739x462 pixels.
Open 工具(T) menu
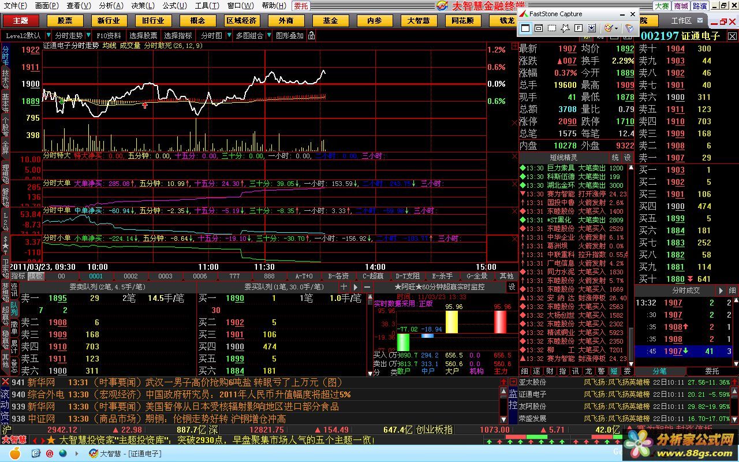click(207, 5)
